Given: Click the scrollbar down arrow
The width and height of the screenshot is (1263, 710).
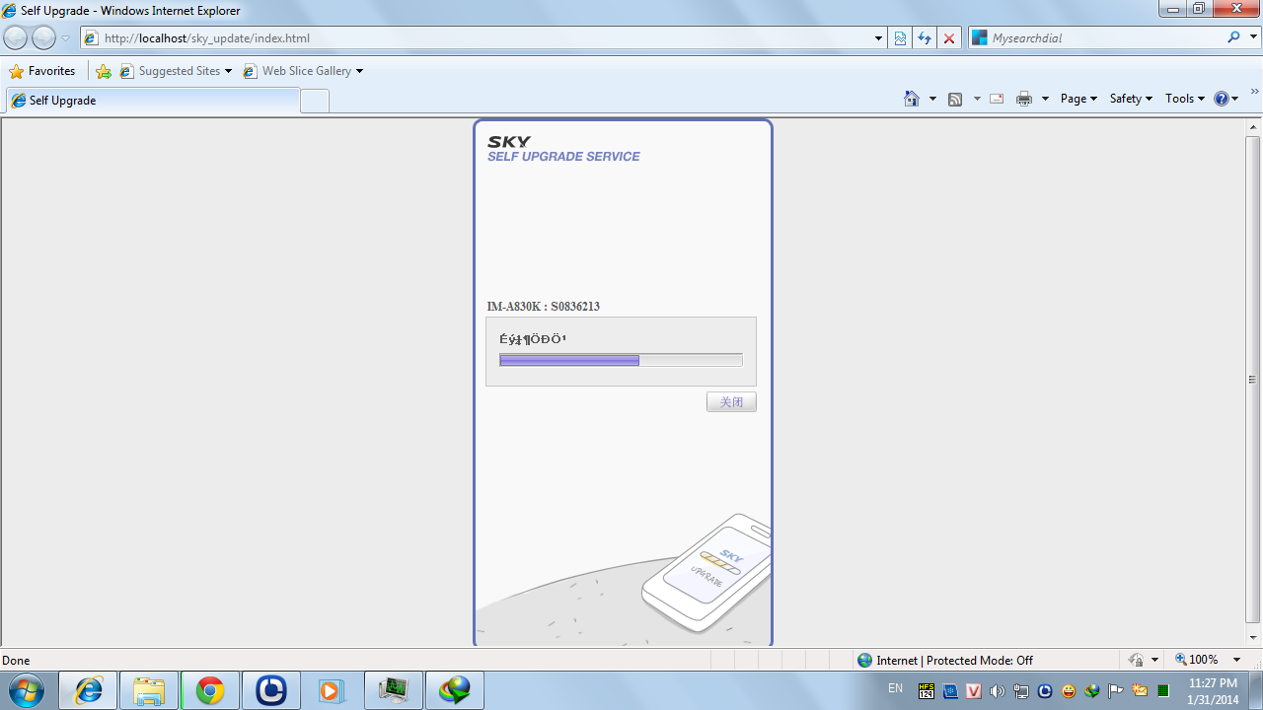Looking at the screenshot, I should [1253, 638].
